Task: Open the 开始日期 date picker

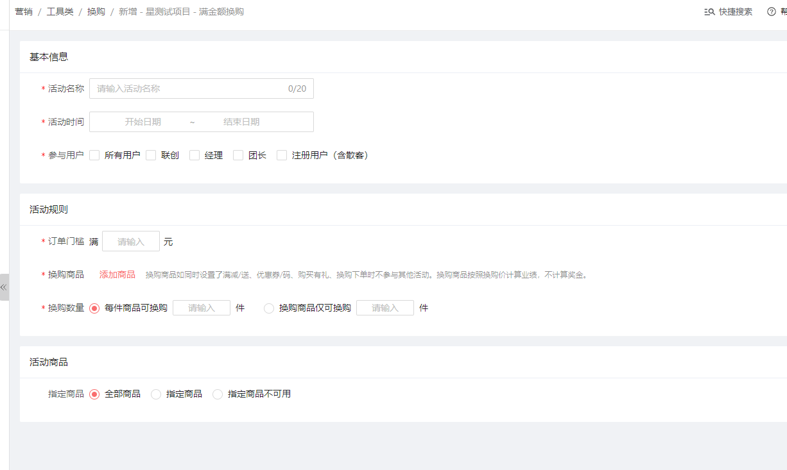Action: pos(143,122)
